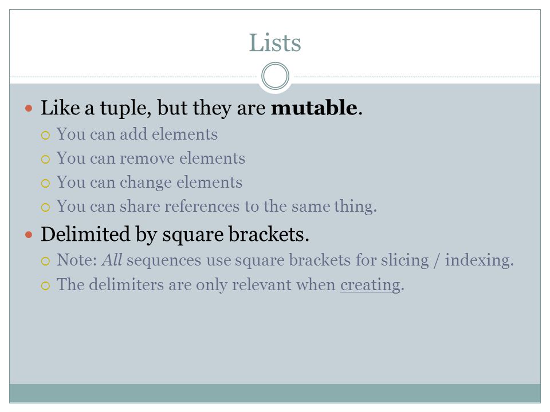This screenshot has width=550, height=412.
Task: Click the hollow bullet before 'You can add elements'
Action: pos(46,135)
